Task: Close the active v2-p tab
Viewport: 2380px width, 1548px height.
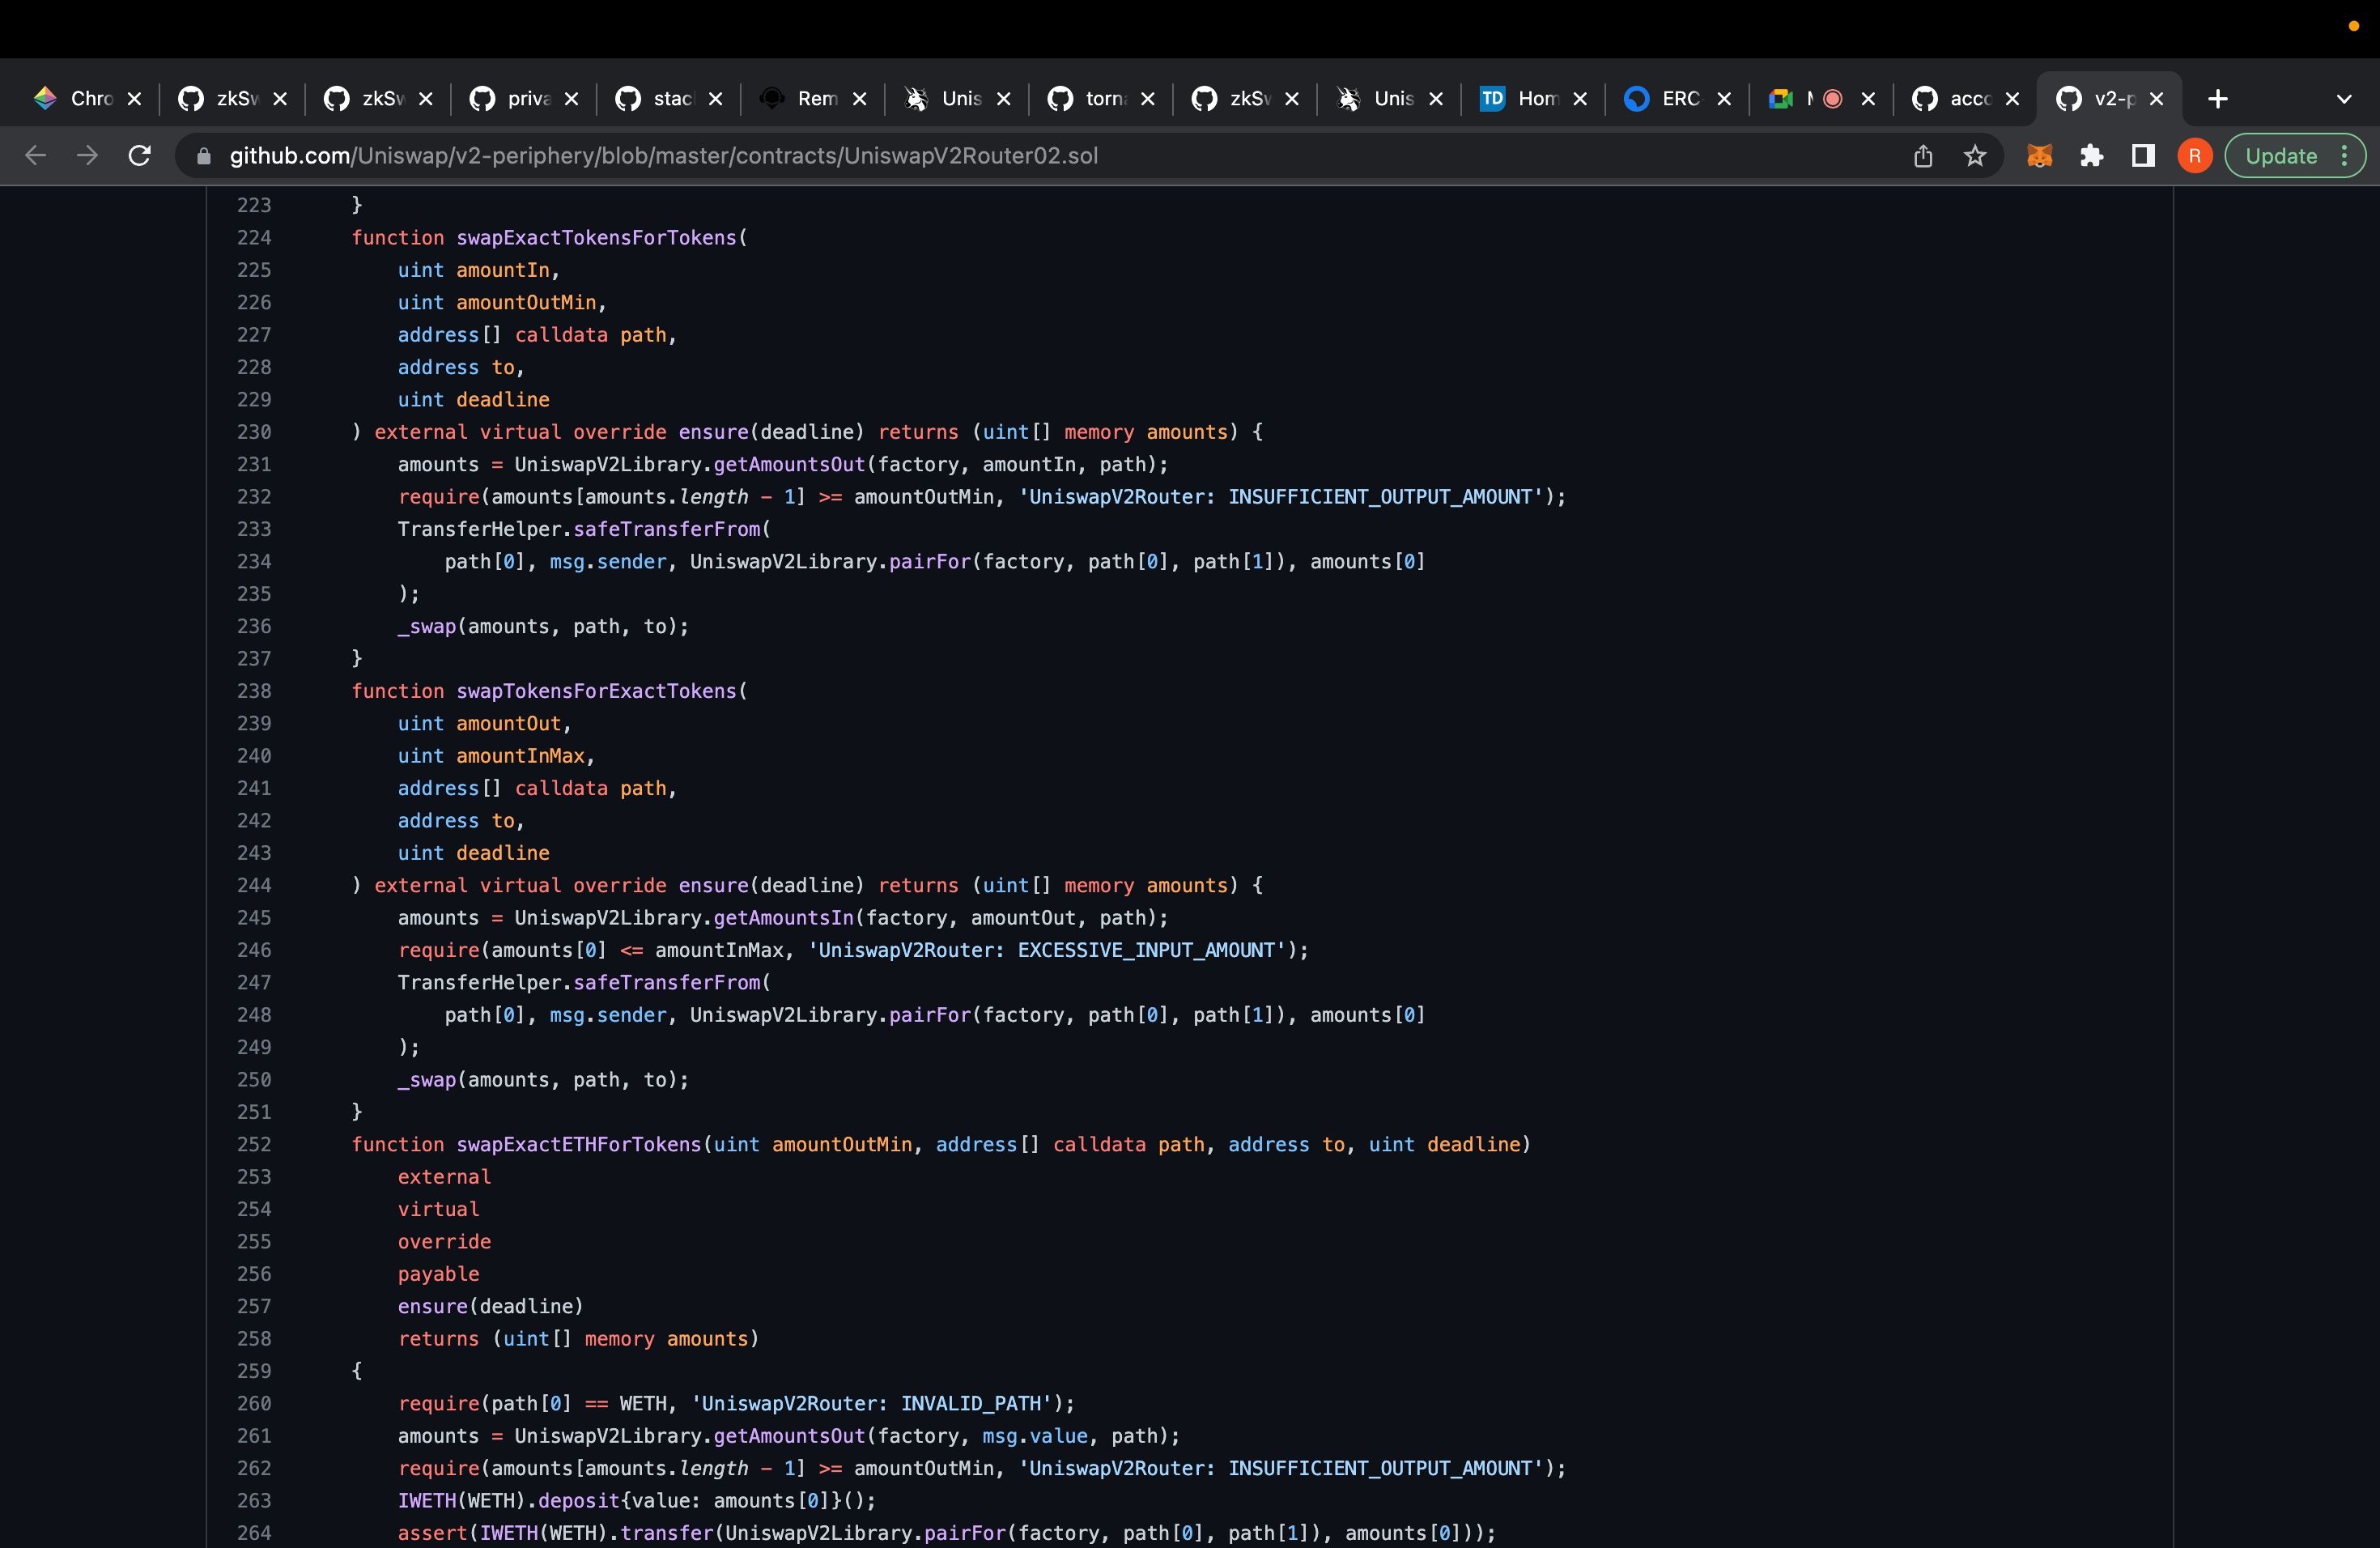Action: tap(2156, 99)
